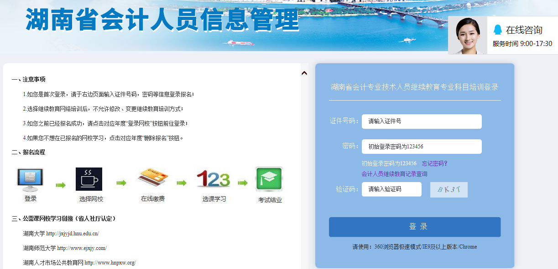558x269 pixels.
Task: Focus the 密码 password field
Action: coord(422,147)
